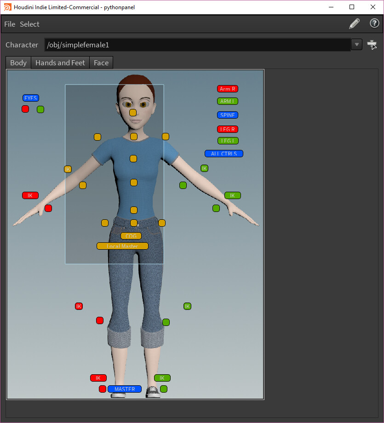
Task: Switch to the Hands and Feet tab
Action: coord(60,63)
